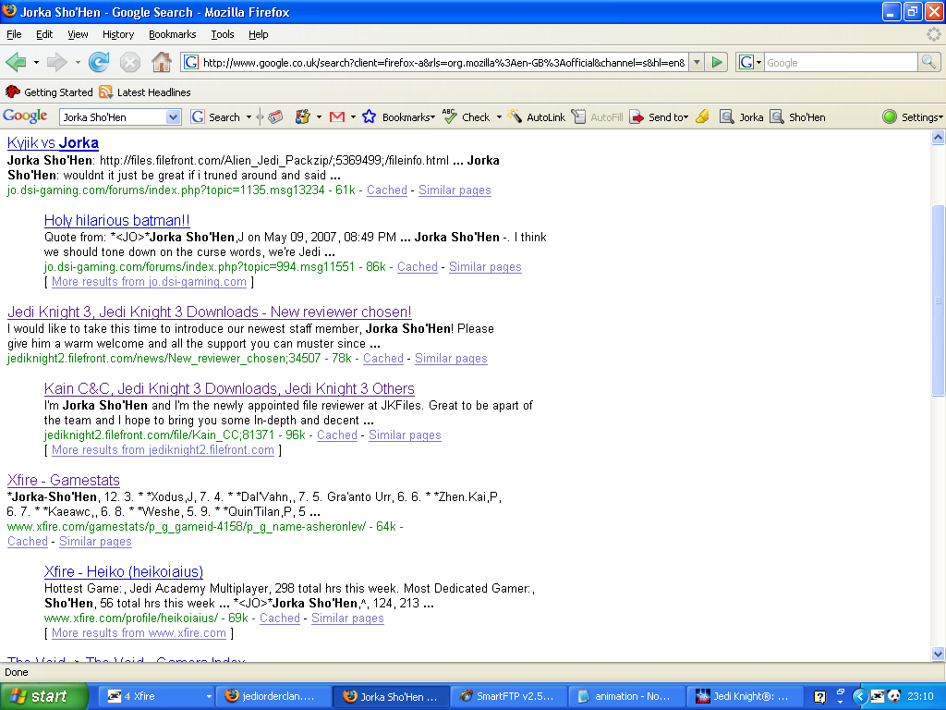
Task: Open the Tools menu
Action: click(x=222, y=34)
